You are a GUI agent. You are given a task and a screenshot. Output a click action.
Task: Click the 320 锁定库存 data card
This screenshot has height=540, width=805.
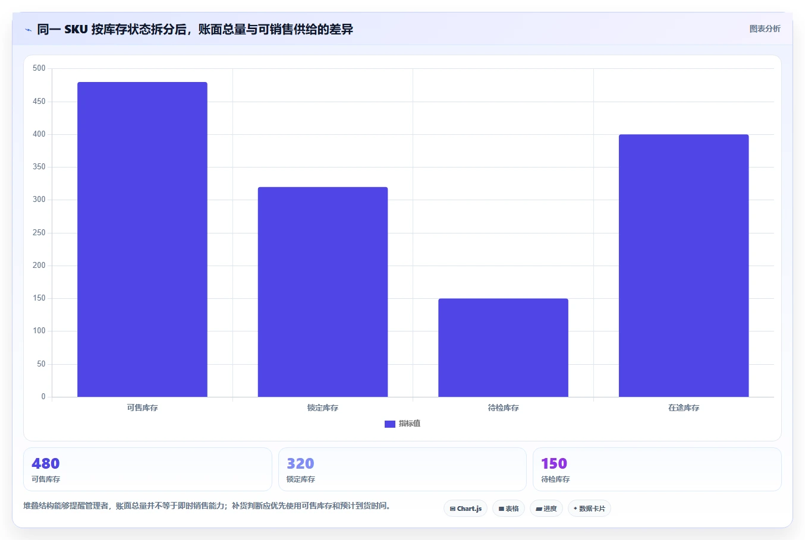click(402, 469)
